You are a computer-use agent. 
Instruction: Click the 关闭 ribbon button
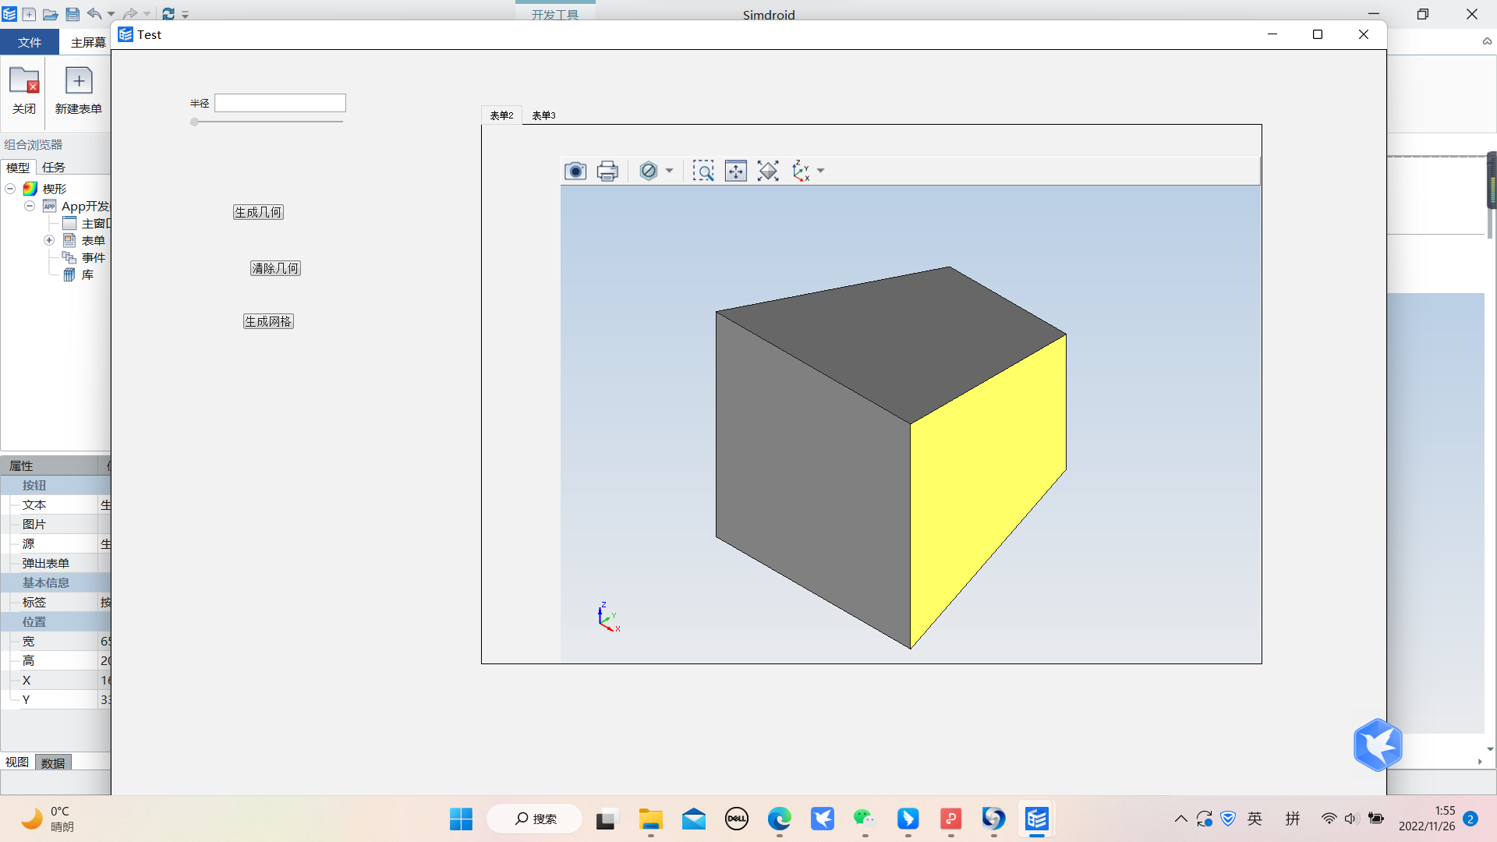[24, 90]
